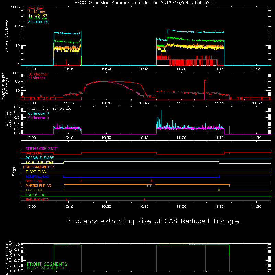Click the SC_IN_SUNLIGHT flag label

(x=40, y=162)
